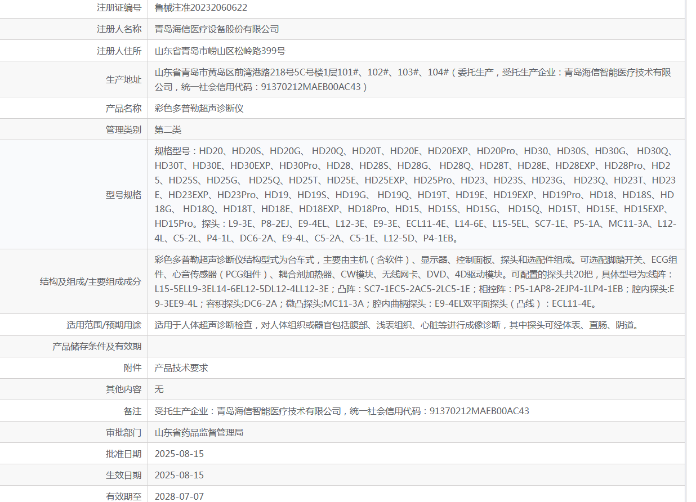This screenshot has width=696, height=502.
Task: Click attachment value 产品技术要求
Action: 181,367
